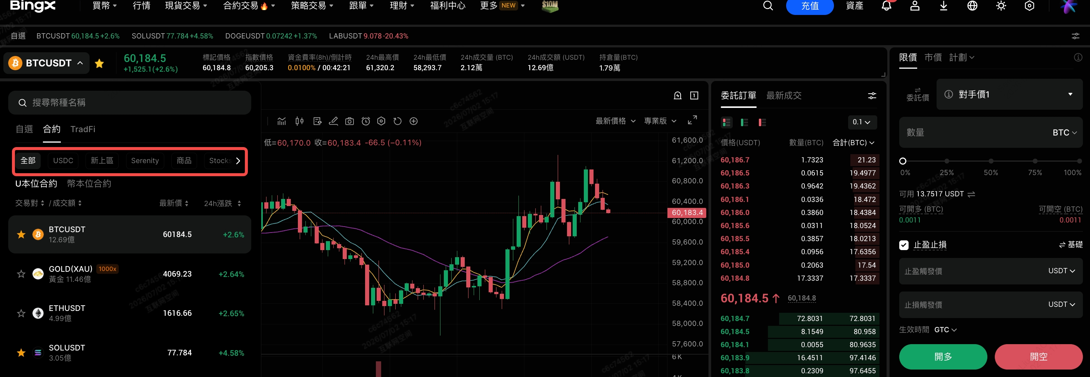Show only sell orders in order book
The width and height of the screenshot is (1090, 377).
coord(762,122)
